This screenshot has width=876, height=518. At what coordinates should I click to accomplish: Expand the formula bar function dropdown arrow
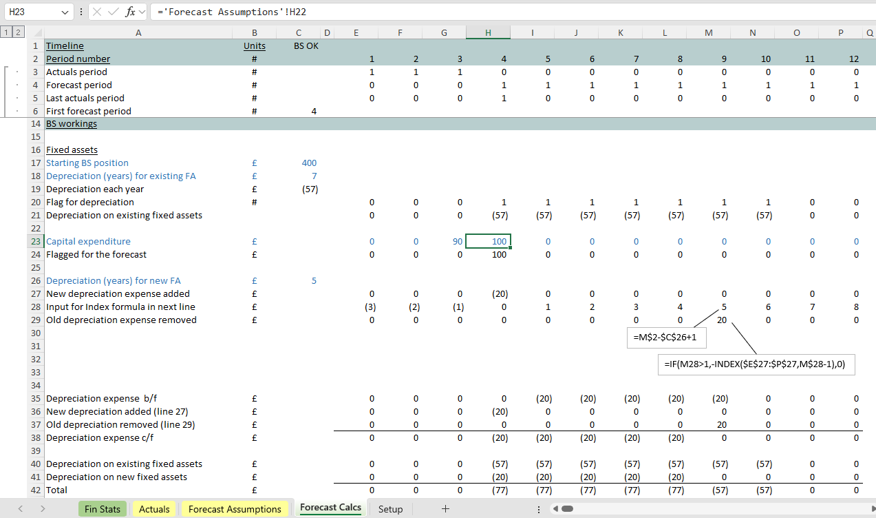click(142, 12)
